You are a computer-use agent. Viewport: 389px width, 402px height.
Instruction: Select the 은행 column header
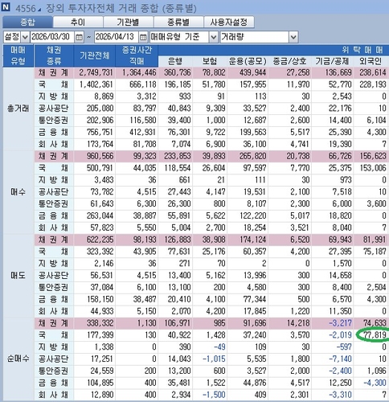coord(175,61)
